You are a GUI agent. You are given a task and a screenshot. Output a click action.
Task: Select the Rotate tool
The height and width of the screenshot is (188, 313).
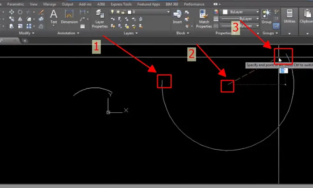pyautogui.click(x=20, y=12)
